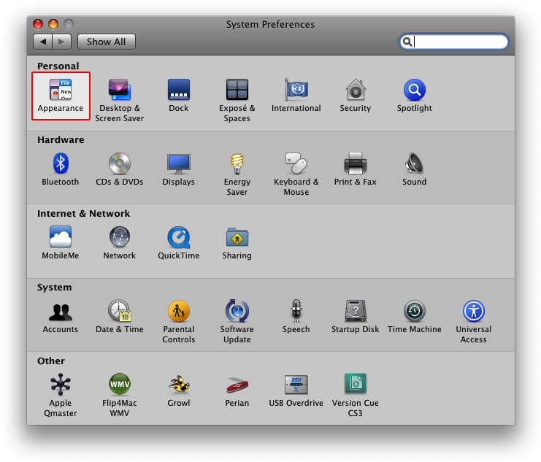Minimize the System Preferences window
The height and width of the screenshot is (462, 541).
pos(53,24)
